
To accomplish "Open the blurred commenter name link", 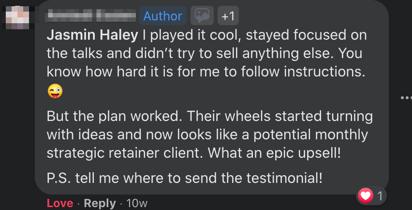I will pyautogui.click(x=90, y=16).
